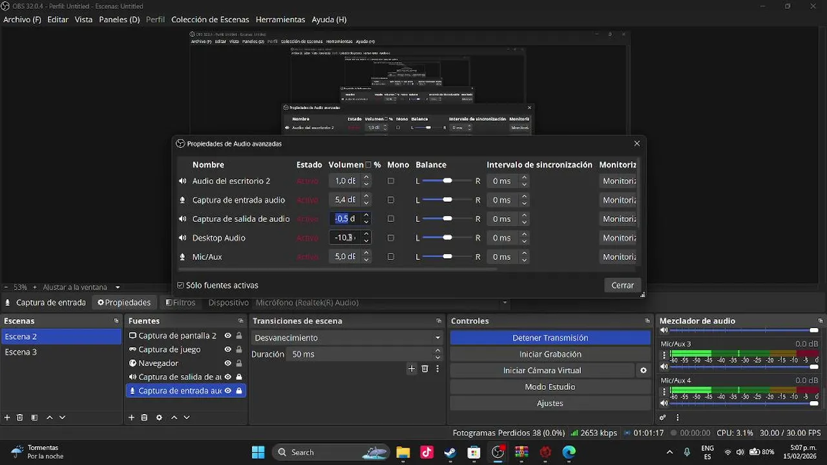
Task: Undock the Mezclador de audio panel icon
Action: point(821,321)
